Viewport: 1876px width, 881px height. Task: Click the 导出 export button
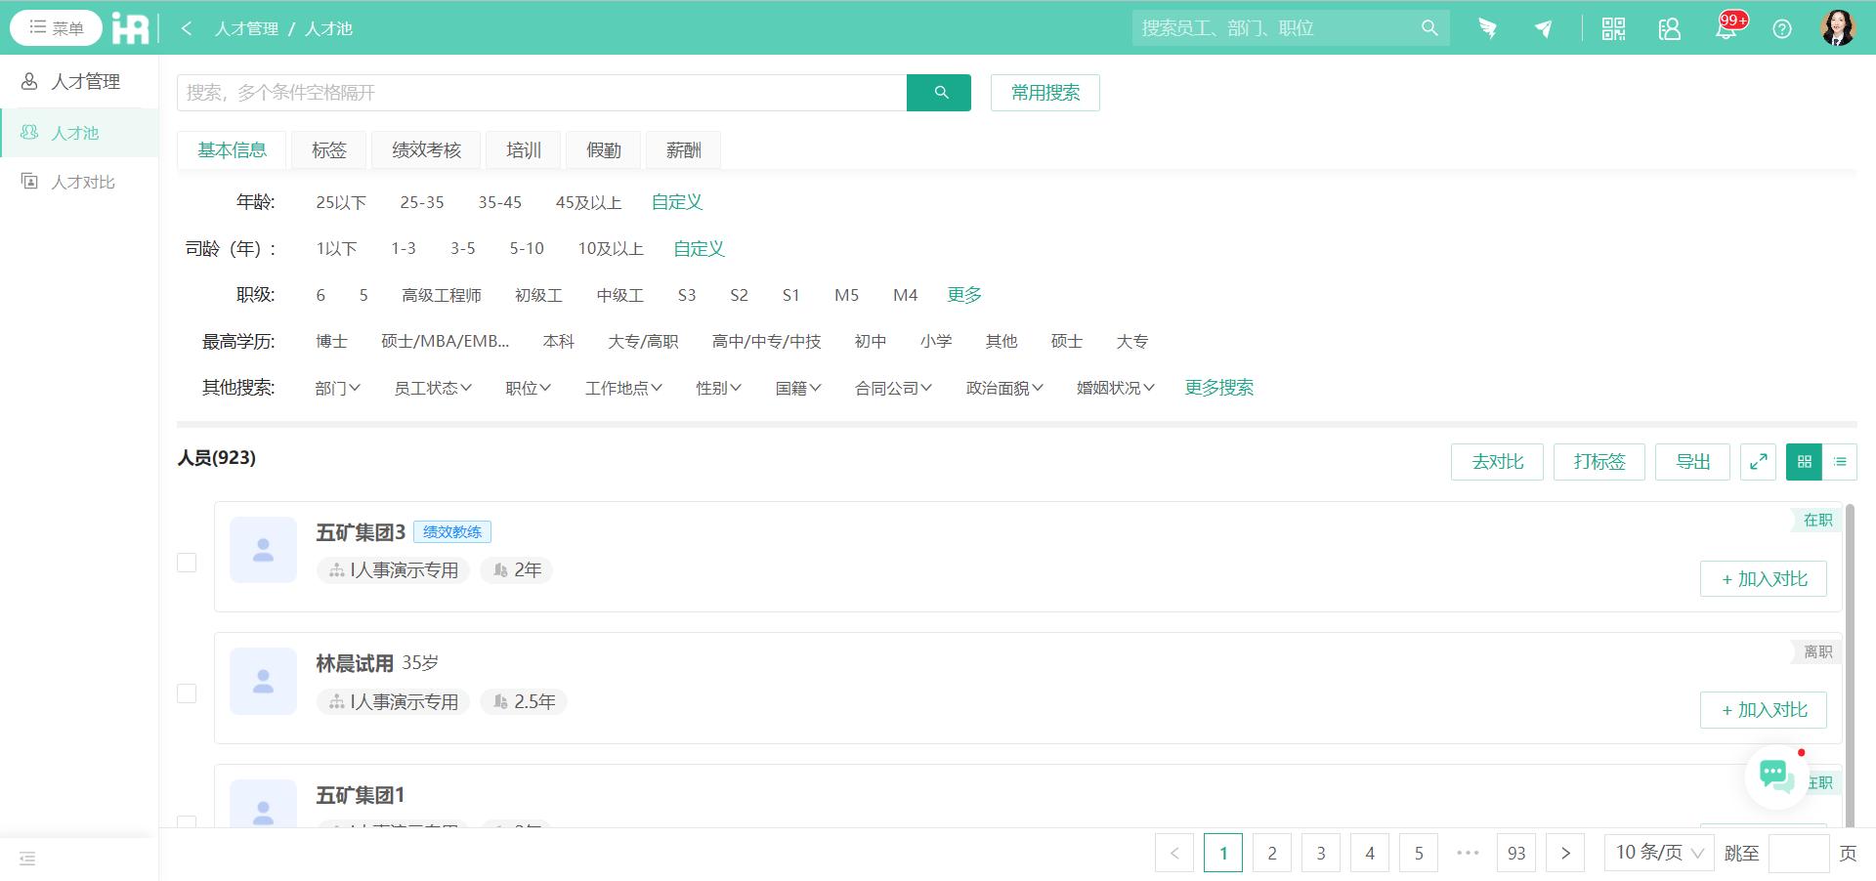1692,461
